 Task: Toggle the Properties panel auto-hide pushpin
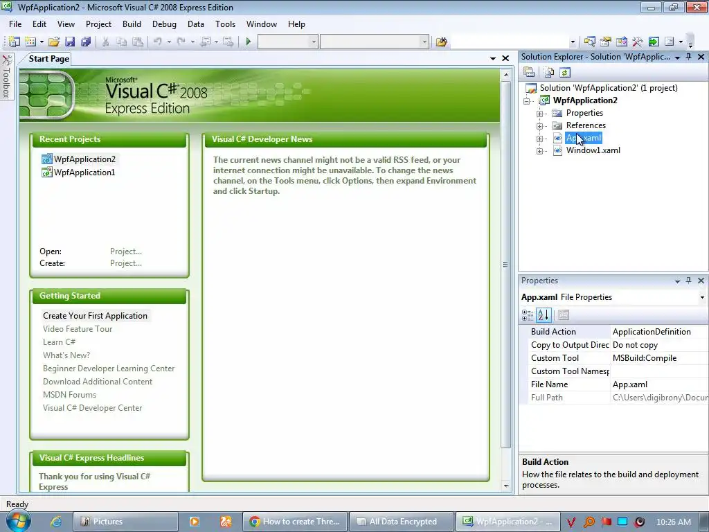[x=689, y=281]
